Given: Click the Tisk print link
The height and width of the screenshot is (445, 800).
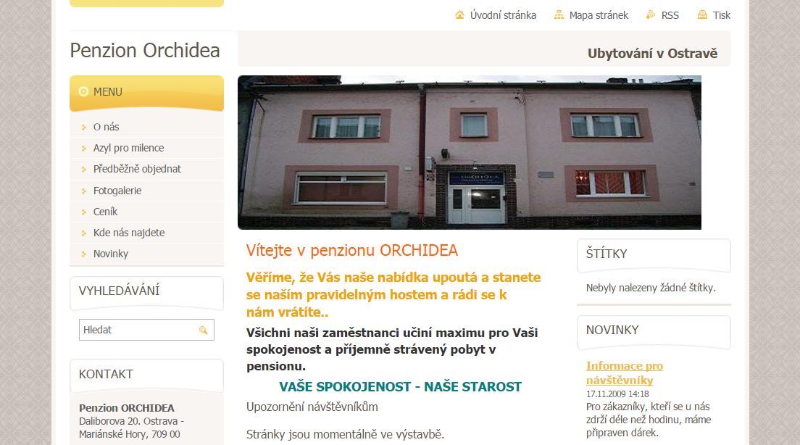Looking at the screenshot, I should point(722,15).
